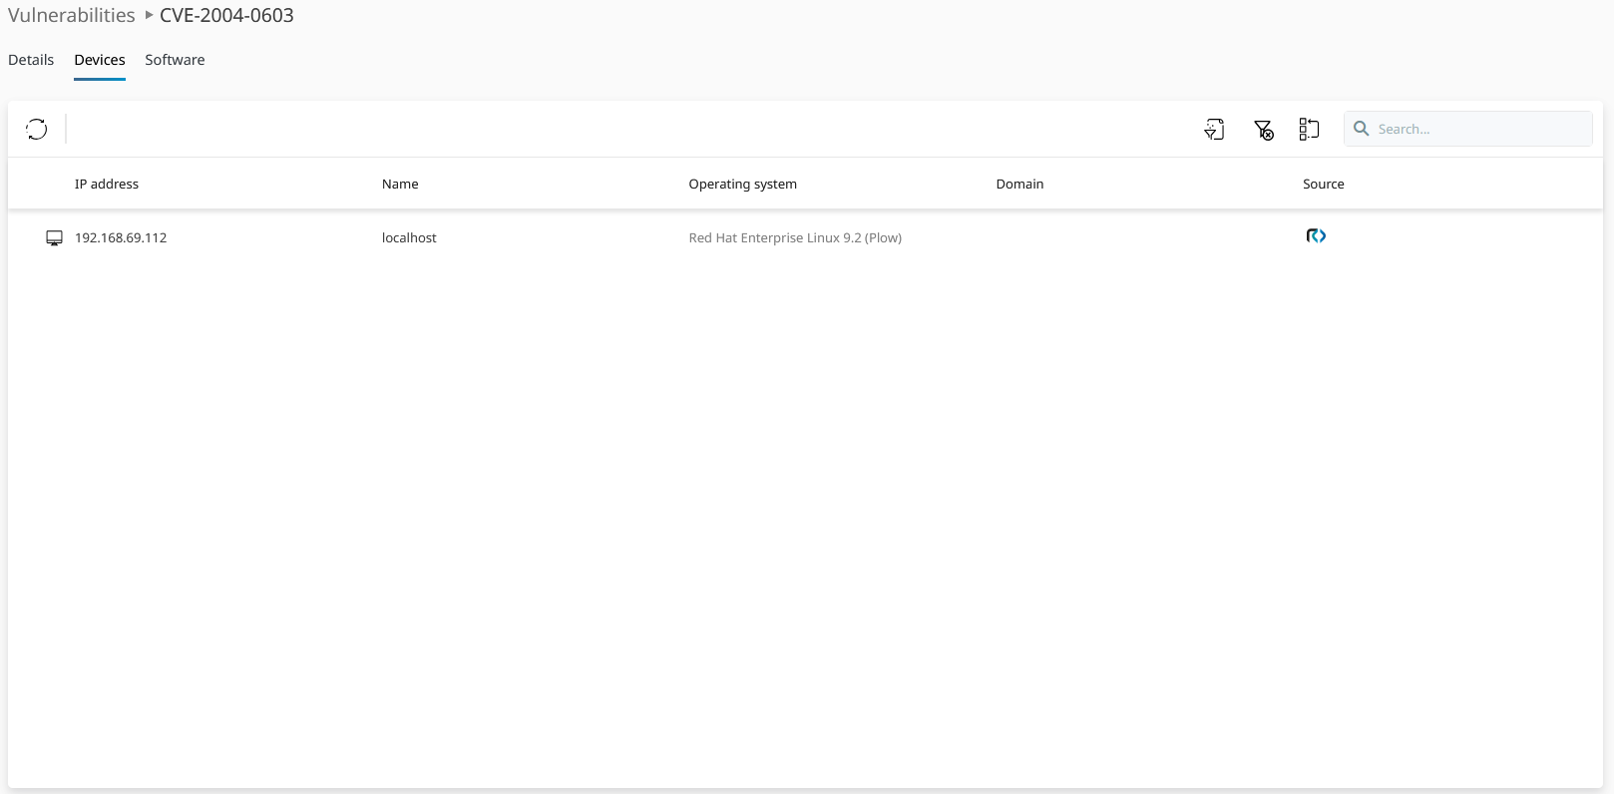The width and height of the screenshot is (1614, 794).
Task: Open device 192.168.69.112
Action: point(121,238)
